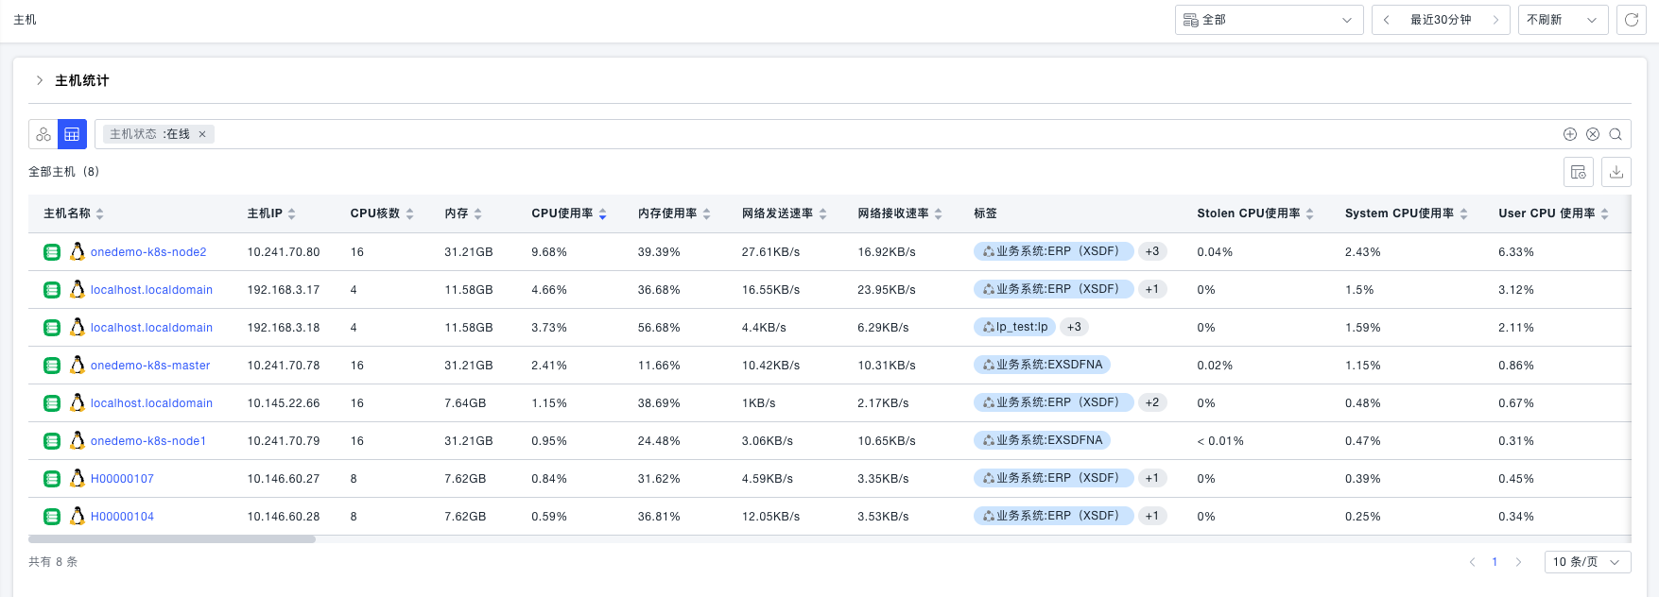The height and width of the screenshot is (597, 1659).
Task: Click the download export icon
Action: [1616, 172]
